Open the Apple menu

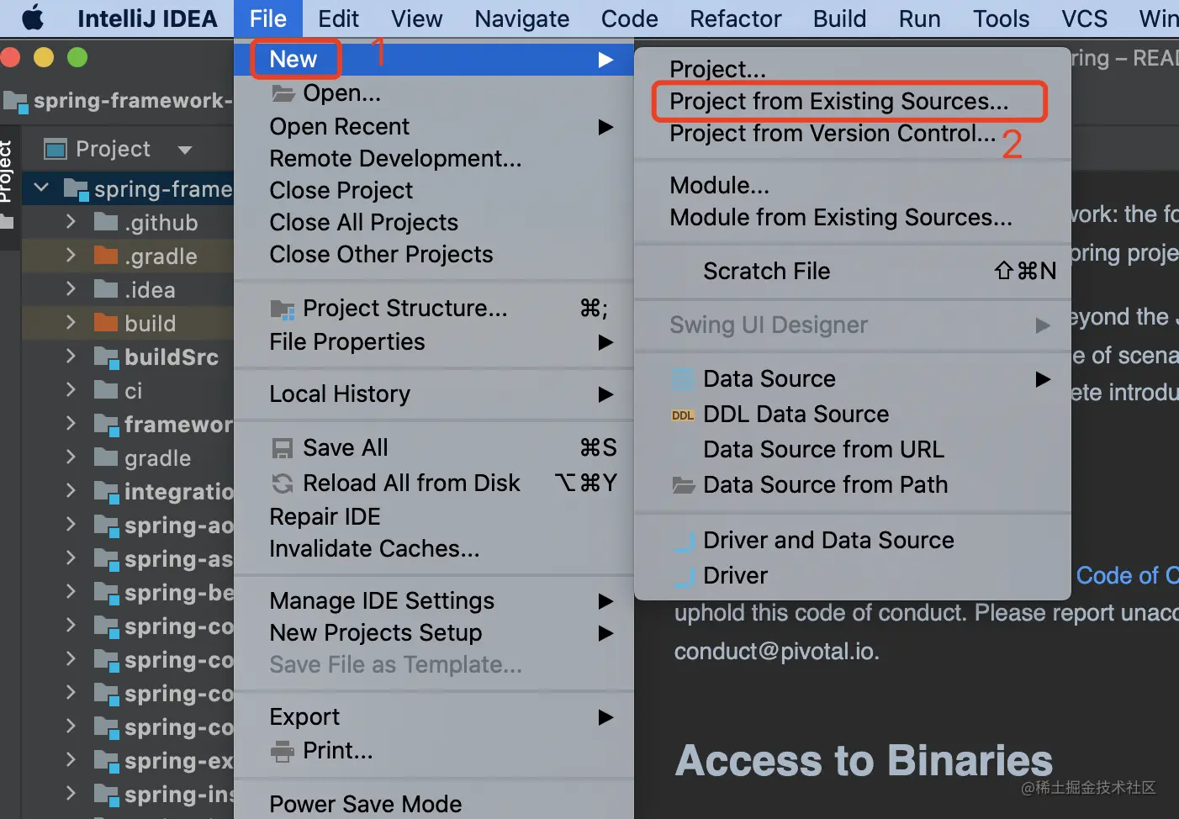(32, 18)
